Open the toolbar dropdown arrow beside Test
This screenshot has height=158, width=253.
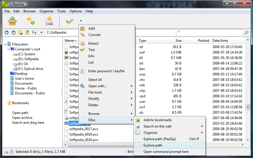[81, 21]
